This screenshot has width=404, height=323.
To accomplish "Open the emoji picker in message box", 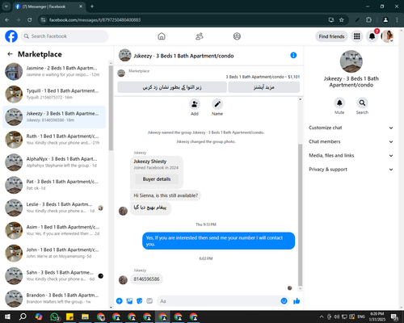I will [x=284, y=301].
